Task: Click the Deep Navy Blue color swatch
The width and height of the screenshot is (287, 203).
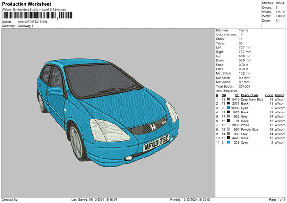Action: pyautogui.click(x=229, y=99)
